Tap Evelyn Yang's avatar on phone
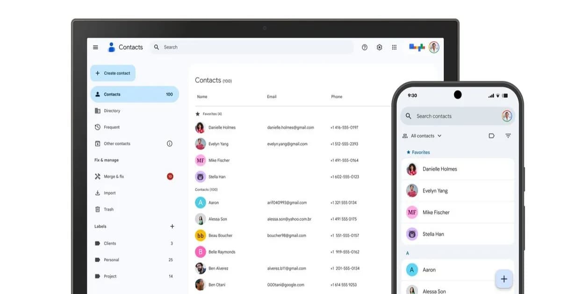 click(x=412, y=190)
